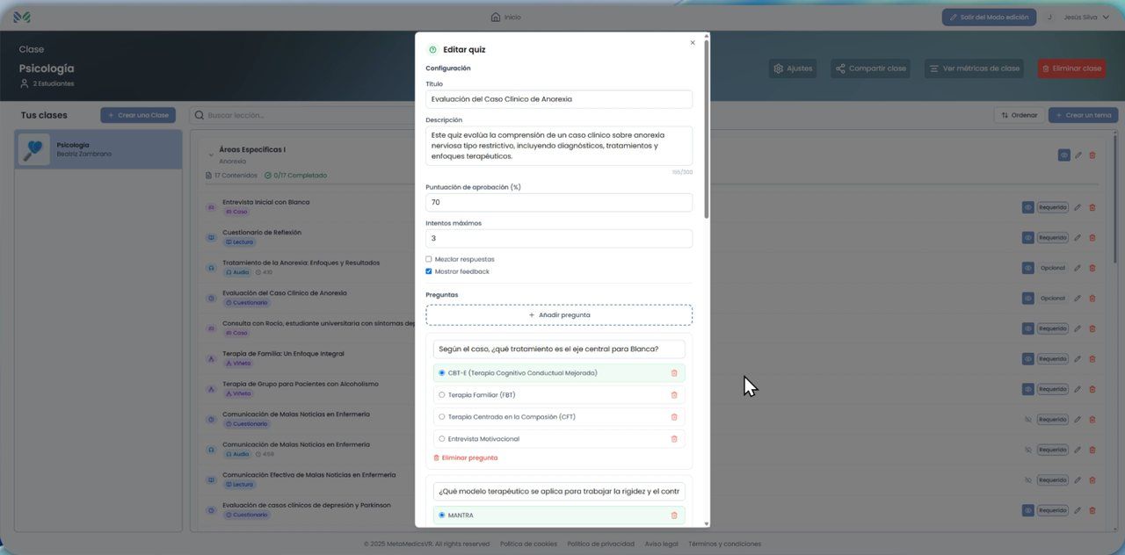Open the Ordenar sort options

pyautogui.click(x=1020, y=115)
